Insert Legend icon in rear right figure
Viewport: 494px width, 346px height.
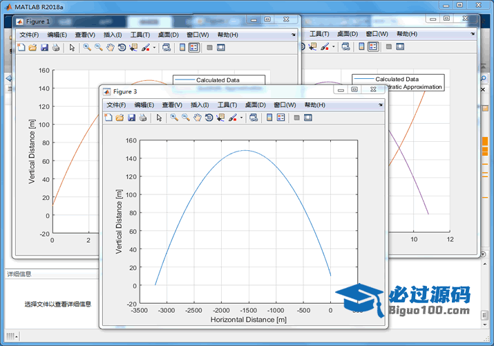point(373,46)
